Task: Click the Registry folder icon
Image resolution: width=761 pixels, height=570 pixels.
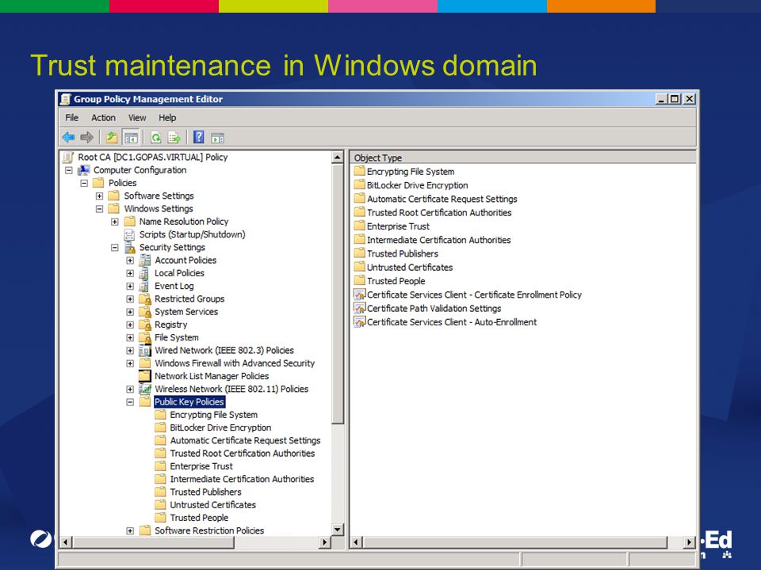Action: (x=144, y=325)
